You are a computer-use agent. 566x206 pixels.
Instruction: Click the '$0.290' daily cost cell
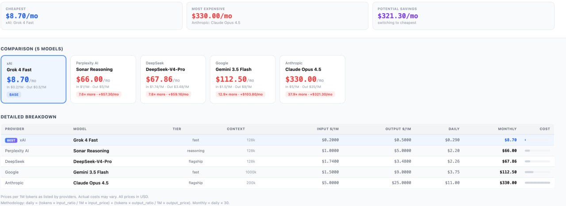pyautogui.click(x=452, y=140)
